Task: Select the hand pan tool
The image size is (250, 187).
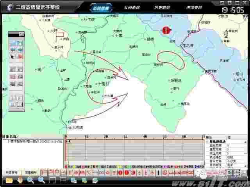Action: point(20,180)
